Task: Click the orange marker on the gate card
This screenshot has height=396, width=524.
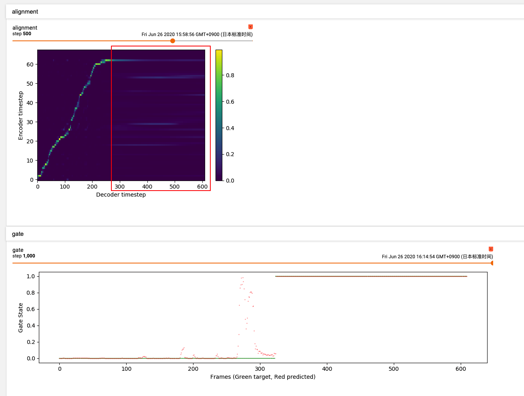Action: coord(491,249)
